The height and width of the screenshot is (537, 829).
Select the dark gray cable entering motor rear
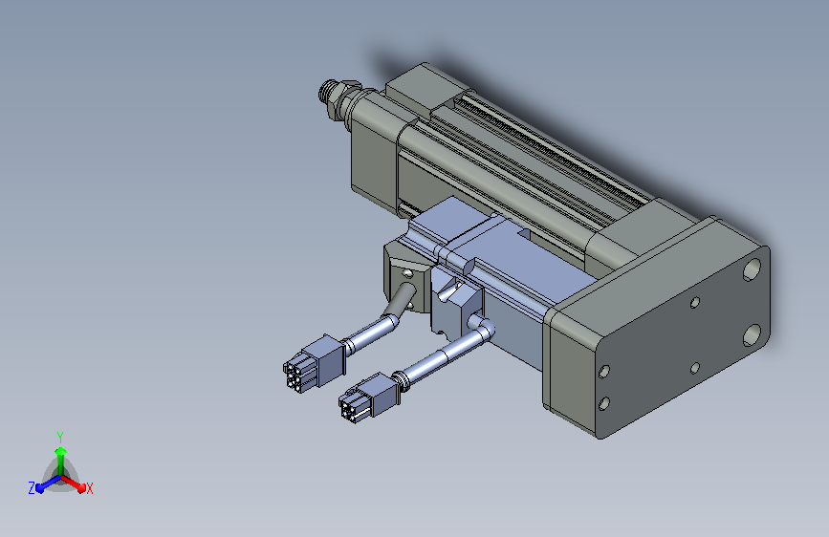point(400,300)
